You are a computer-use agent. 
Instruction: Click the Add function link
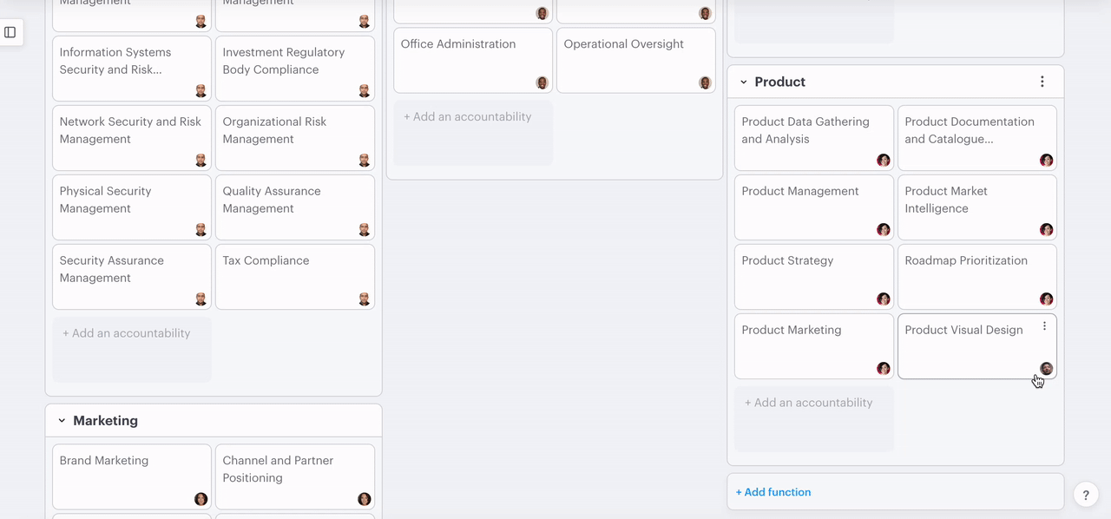tap(773, 492)
